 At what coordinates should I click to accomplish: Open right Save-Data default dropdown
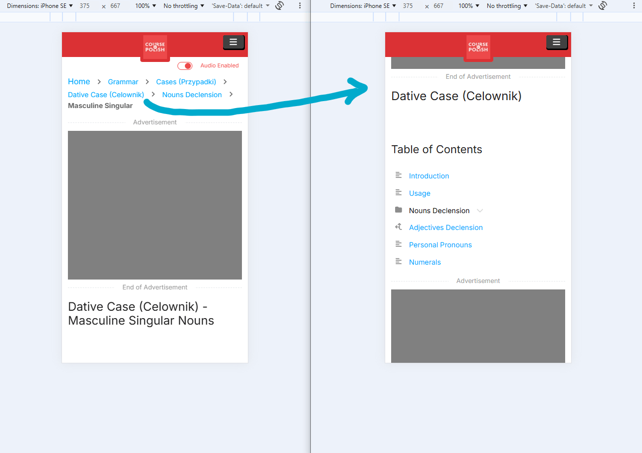[564, 6]
